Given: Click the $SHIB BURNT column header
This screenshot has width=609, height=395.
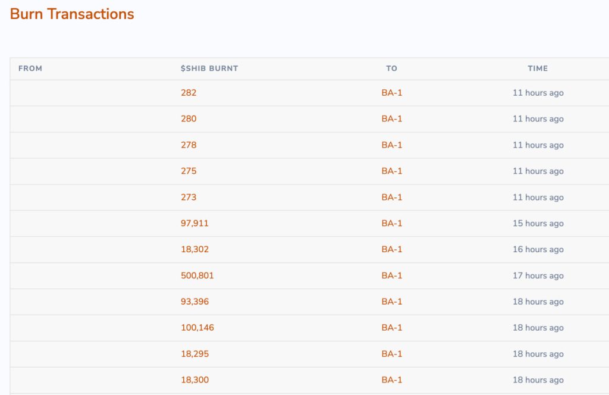Looking at the screenshot, I should 209,68.
